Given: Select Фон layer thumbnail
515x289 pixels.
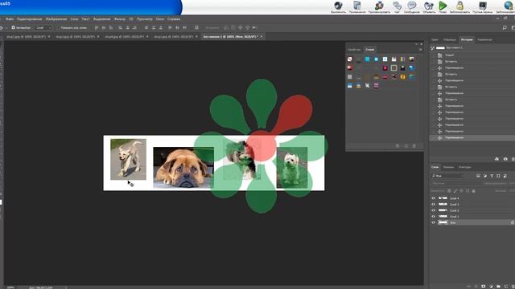Looking at the screenshot, I should pos(443,222).
